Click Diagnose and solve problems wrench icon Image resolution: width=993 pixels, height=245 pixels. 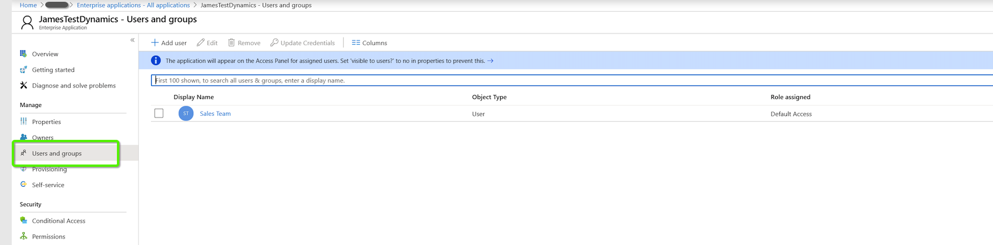coord(24,85)
